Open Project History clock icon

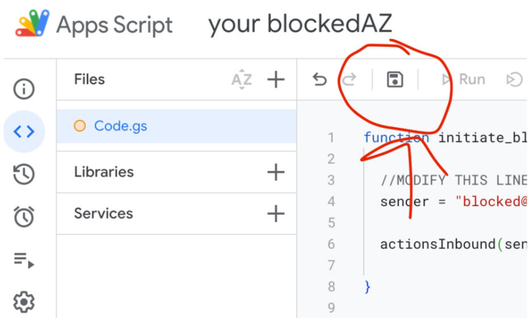(x=24, y=175)
